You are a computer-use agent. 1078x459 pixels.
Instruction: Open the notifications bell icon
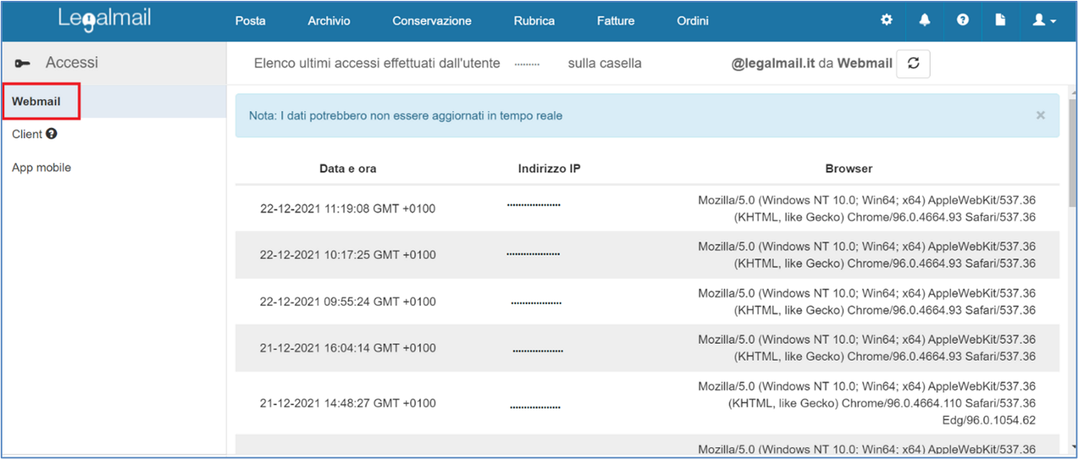tap(925, 20)
